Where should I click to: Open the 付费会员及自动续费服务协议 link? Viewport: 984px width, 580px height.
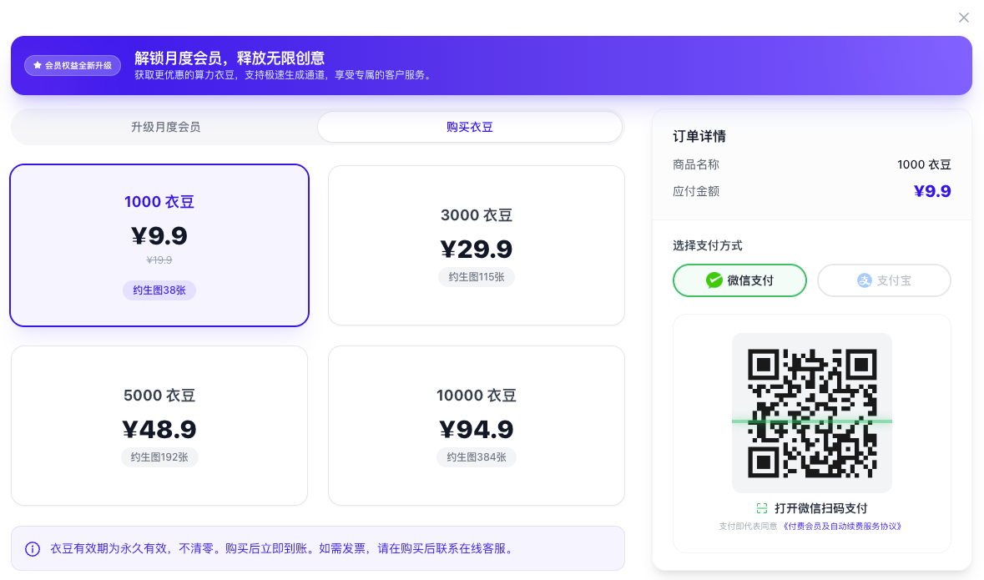(x=841, y=526)
